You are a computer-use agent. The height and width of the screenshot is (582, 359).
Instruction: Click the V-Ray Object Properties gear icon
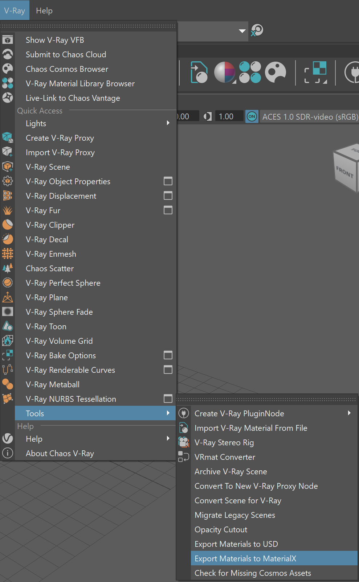(x=8, y=181)
